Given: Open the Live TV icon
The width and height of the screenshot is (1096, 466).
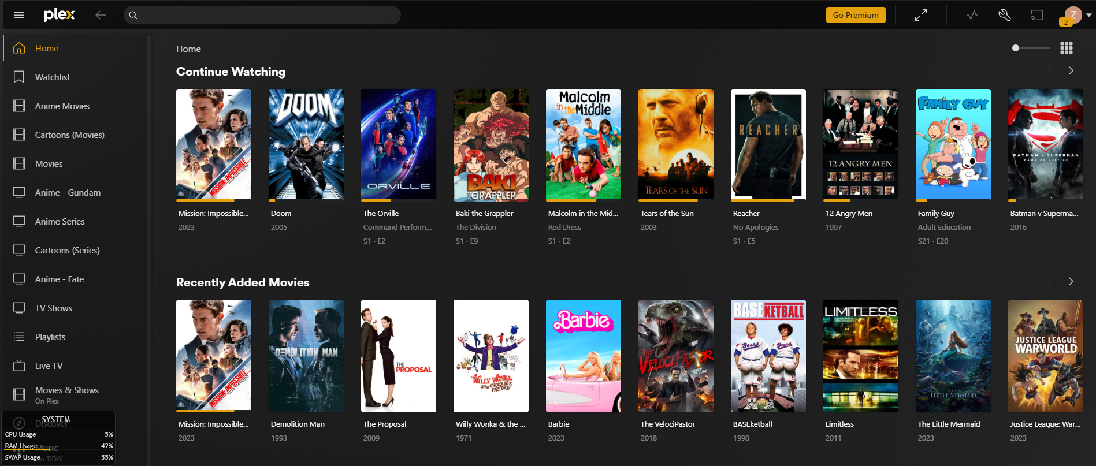Looking at the screenshot, I should pyautogui.click(x=19, y=366).
